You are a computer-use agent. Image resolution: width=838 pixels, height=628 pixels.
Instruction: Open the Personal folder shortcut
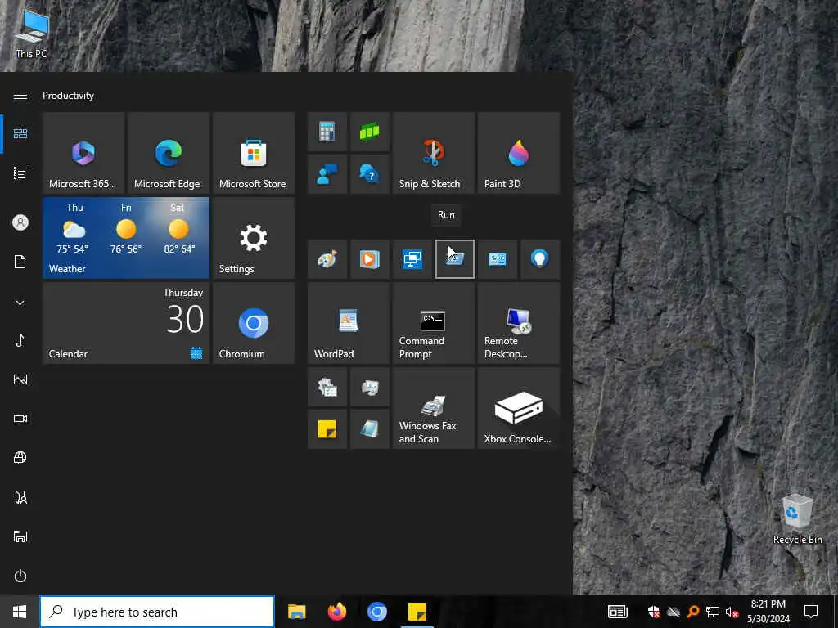pyautogui.click(x=20, y=497)
